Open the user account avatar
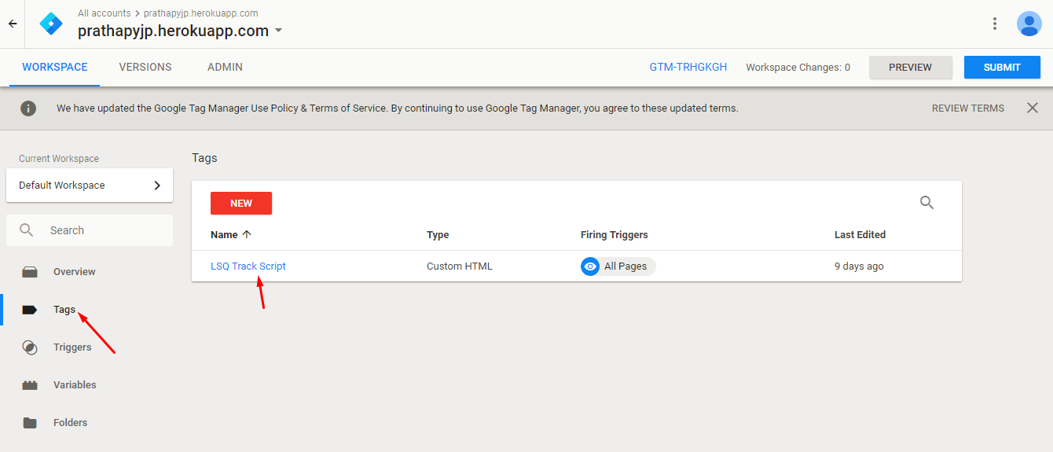1053x452 pixels. tap(1029, 24)
